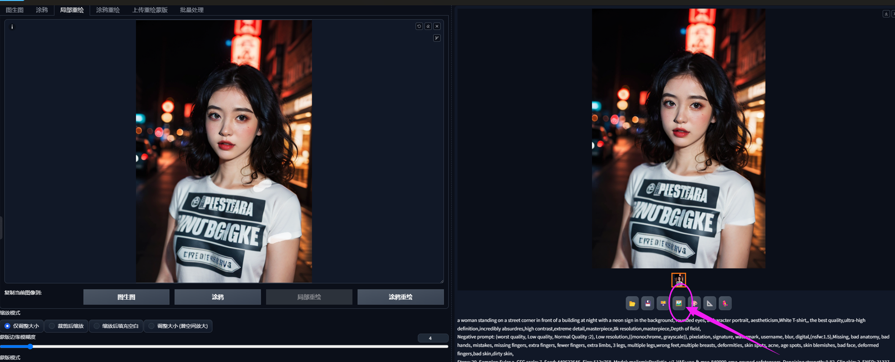Viewport: 895px width, 362px height.
Task: Click the parrot icon below output image
Action: point(725,303)
